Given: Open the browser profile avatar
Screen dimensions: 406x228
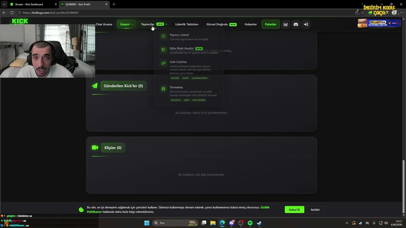Looking at the screenshot, I should [x=394, y=13].
